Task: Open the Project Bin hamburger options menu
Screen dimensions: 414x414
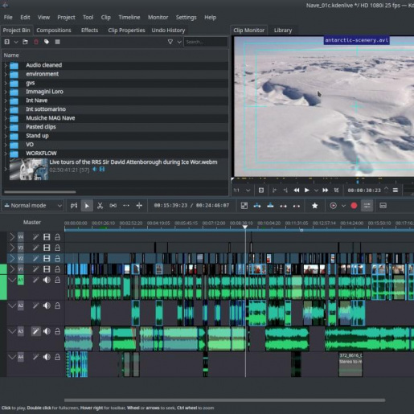Action: pyautogui.click(x=57, y=42)
